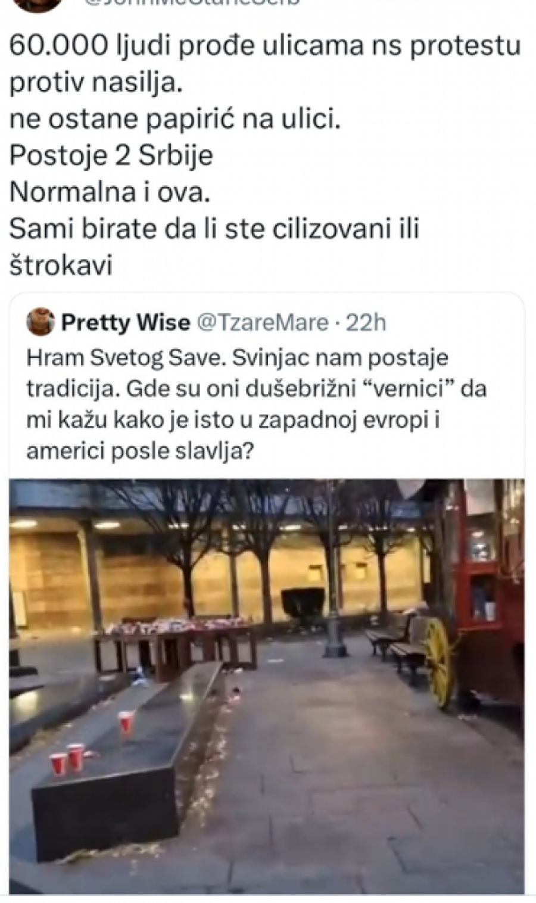The height and width of the screenshot is (903, 536).
Task: Click the yellow wagon wheel in photo
Action: pos(438,662)
